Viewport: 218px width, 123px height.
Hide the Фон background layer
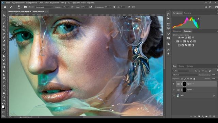[173, 96]
